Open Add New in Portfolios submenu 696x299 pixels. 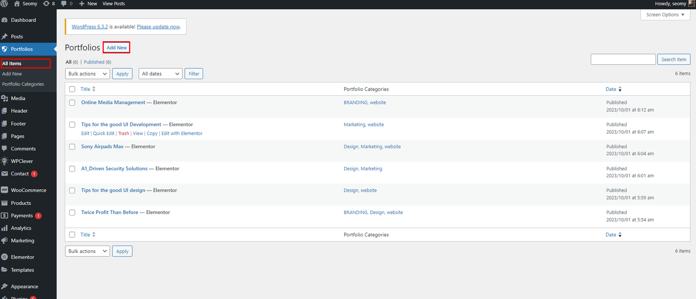12,74
